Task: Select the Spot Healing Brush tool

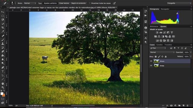Action: coord(3,36)
